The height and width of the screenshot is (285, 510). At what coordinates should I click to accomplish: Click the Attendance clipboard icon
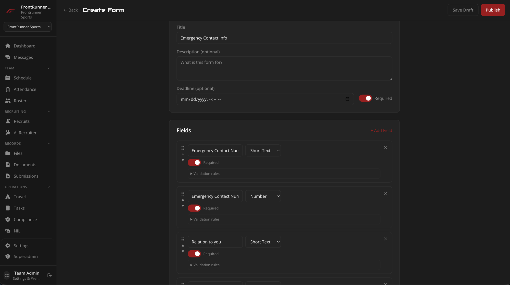pos(8,89)
